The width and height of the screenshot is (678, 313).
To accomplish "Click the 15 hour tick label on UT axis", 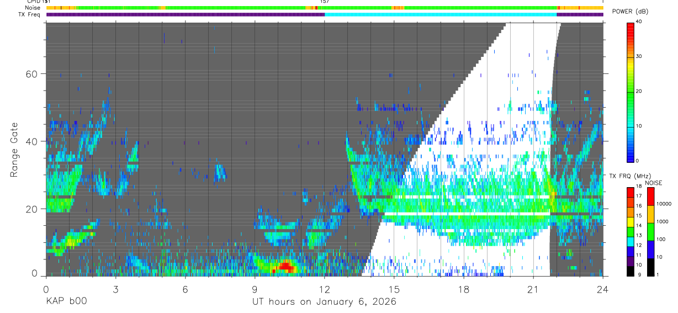I will point(394,289).
